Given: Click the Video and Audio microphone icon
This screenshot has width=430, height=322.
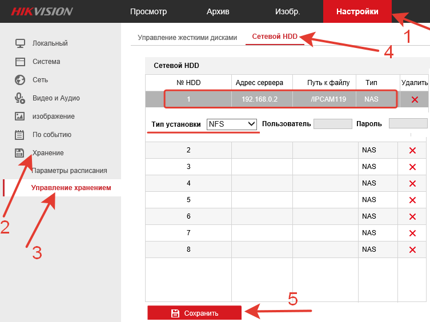Looking at the screenshot, I should pos(20,98).
